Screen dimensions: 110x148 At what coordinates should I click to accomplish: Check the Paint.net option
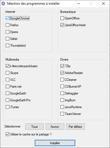pyautogui.click(x=7, y=87)
